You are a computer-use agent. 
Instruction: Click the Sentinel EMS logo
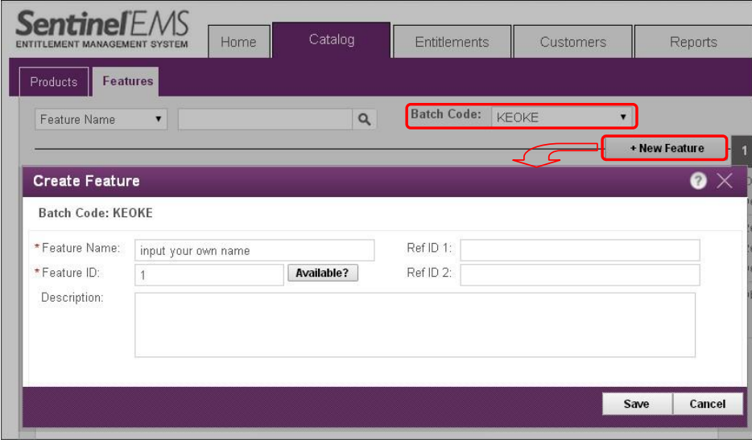(102, 31)
